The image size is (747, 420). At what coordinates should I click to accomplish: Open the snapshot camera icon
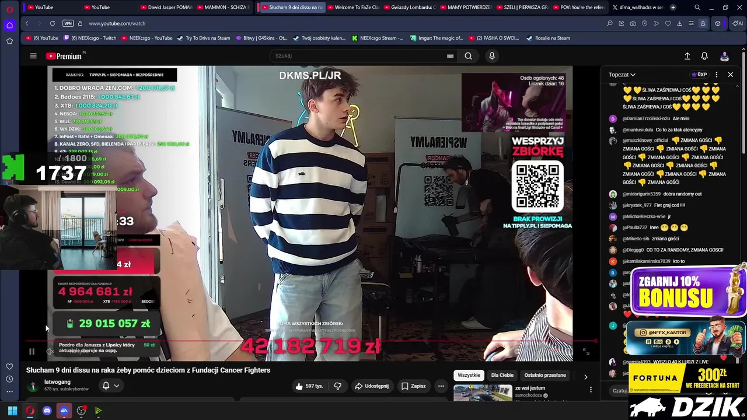click(x=633, y=23)
